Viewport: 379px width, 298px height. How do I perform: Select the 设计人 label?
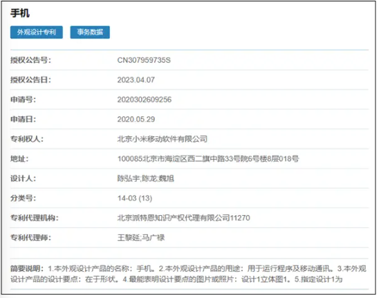pos(23,178)
